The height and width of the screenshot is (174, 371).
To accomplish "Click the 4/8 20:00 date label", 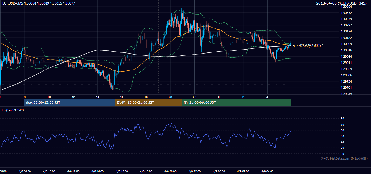I will (x=170, y=171).
